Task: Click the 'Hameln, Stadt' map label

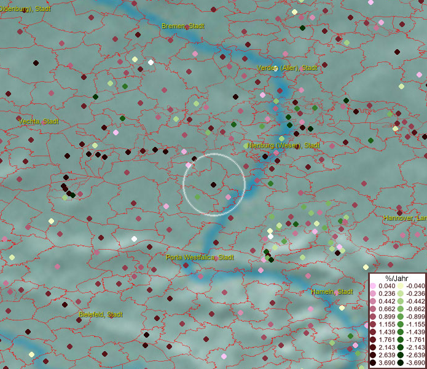Action: 332,292
